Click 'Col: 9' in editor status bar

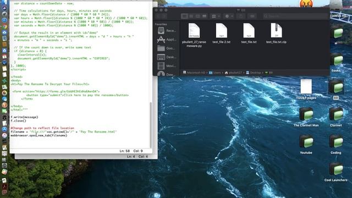coord(138,151)
